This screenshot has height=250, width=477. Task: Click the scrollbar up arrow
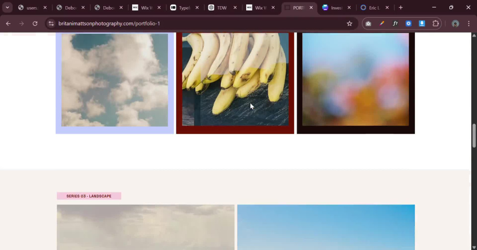pyautogui.click(x=474, y=36)
